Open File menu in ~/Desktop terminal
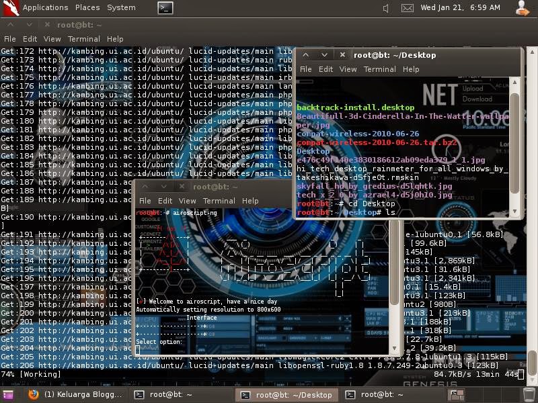Viewport: 538px width, 403px height. pyautogui.click(x=306, y=69)
